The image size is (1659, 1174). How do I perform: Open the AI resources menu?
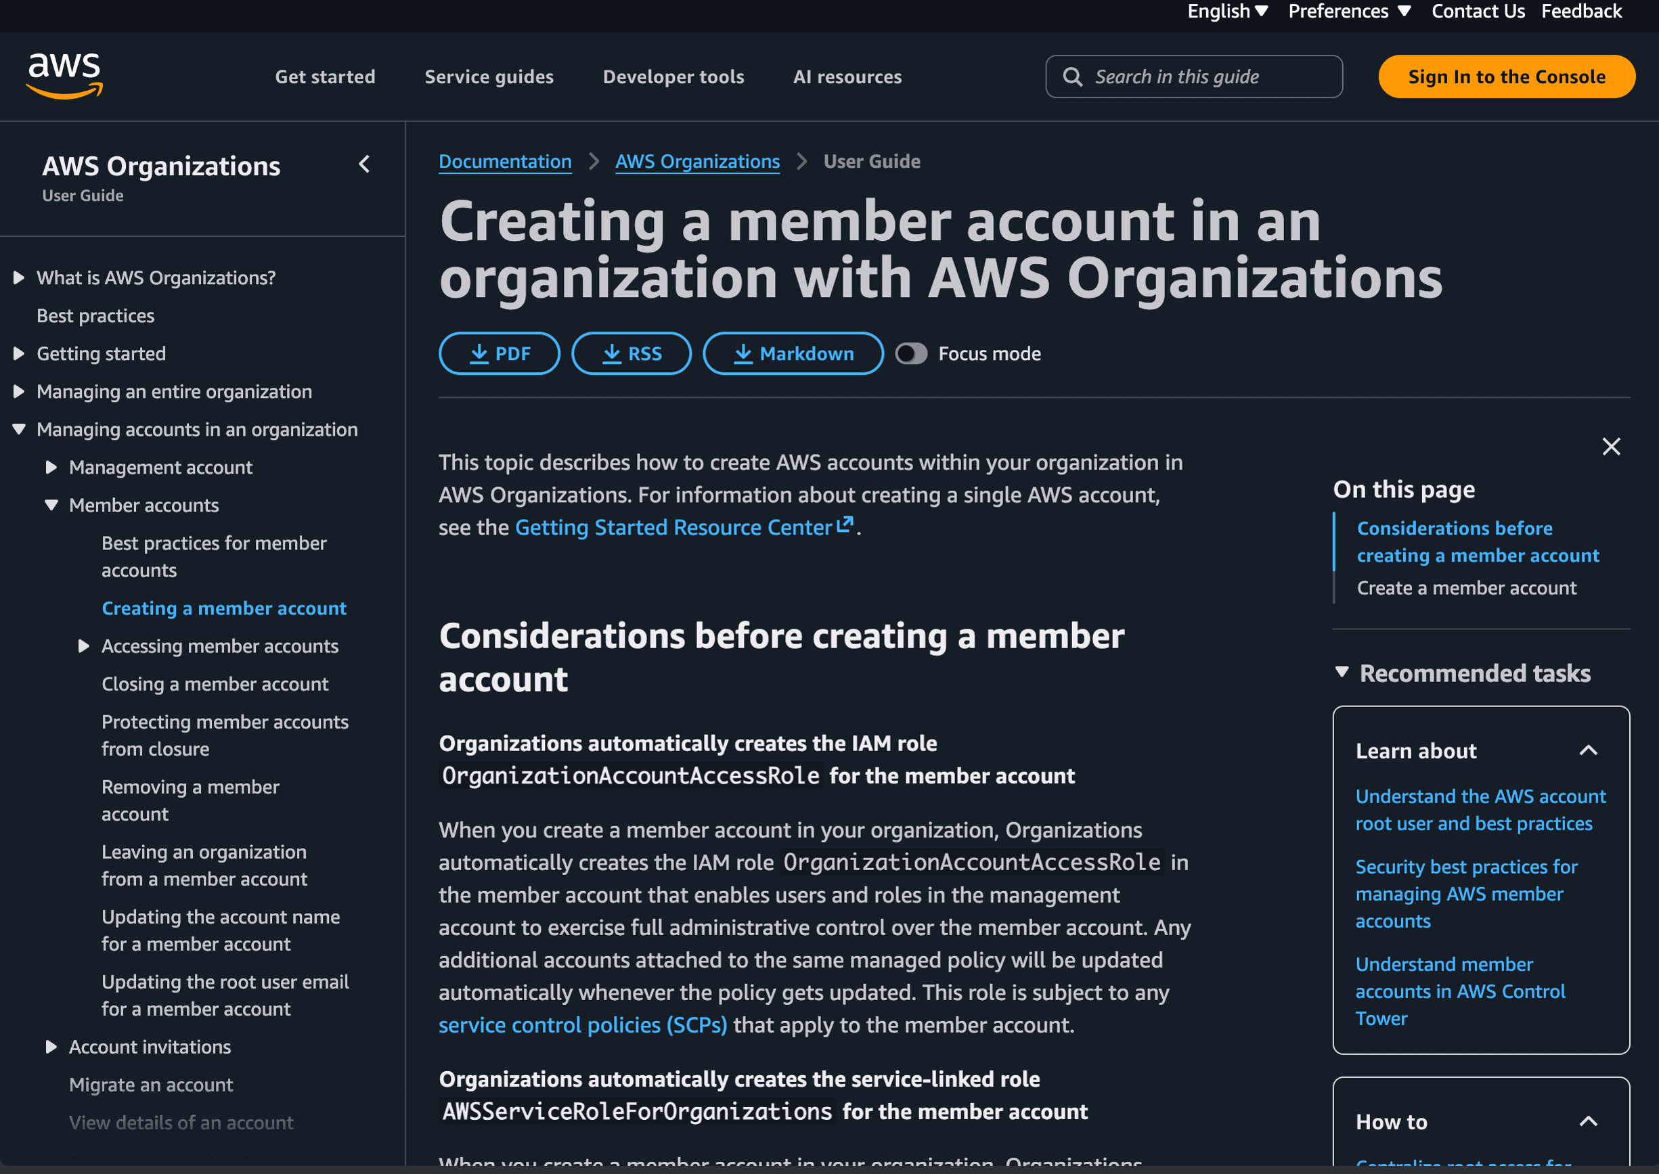point(847,76)
